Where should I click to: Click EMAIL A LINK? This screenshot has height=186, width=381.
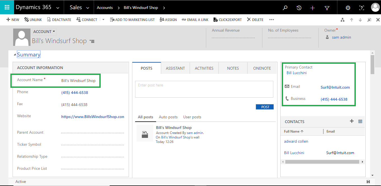coord(195,20)
